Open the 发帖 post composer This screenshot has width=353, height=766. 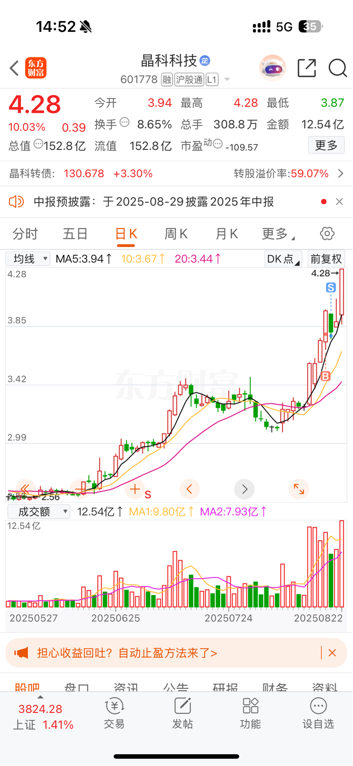coord(182,714)
